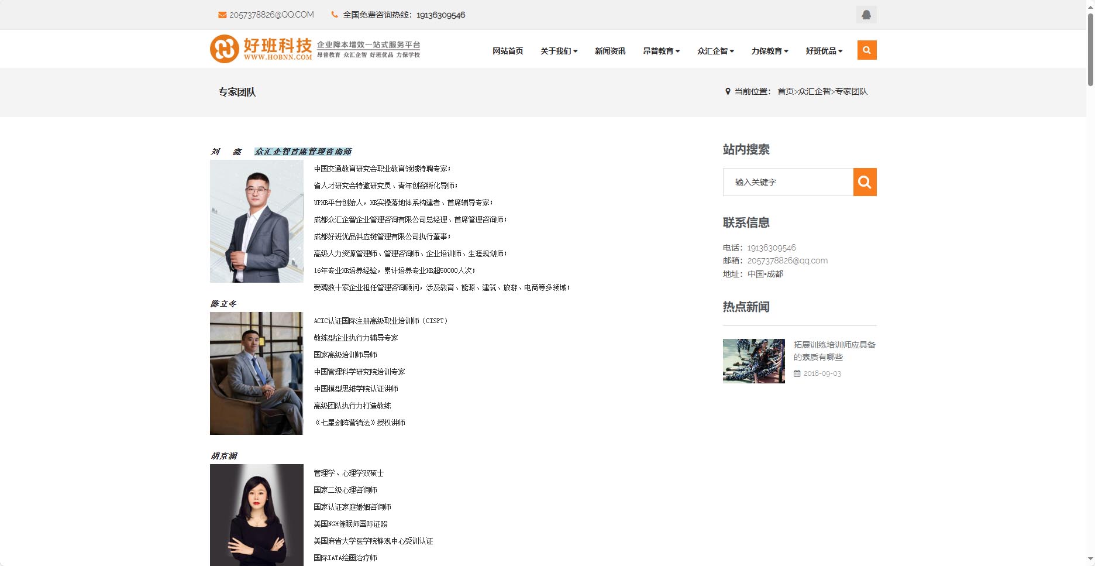Expand the 关于我们 dropdown menu
1095x566 pixels.
559,51
